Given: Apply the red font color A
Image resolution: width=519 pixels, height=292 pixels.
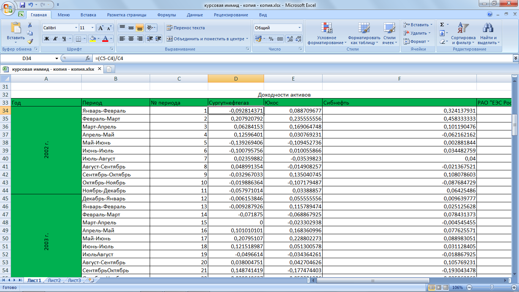Looking at the screenshot, I should 106,38.
